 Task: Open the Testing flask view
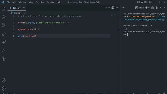point(4,50)
